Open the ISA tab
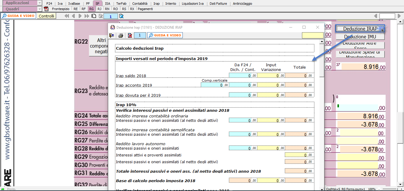This screenshot has height=191, width=404. pos(108,4)
